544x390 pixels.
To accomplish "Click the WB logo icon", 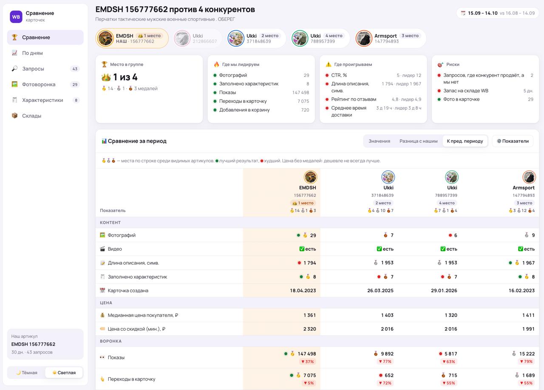I will coord(16,17).
